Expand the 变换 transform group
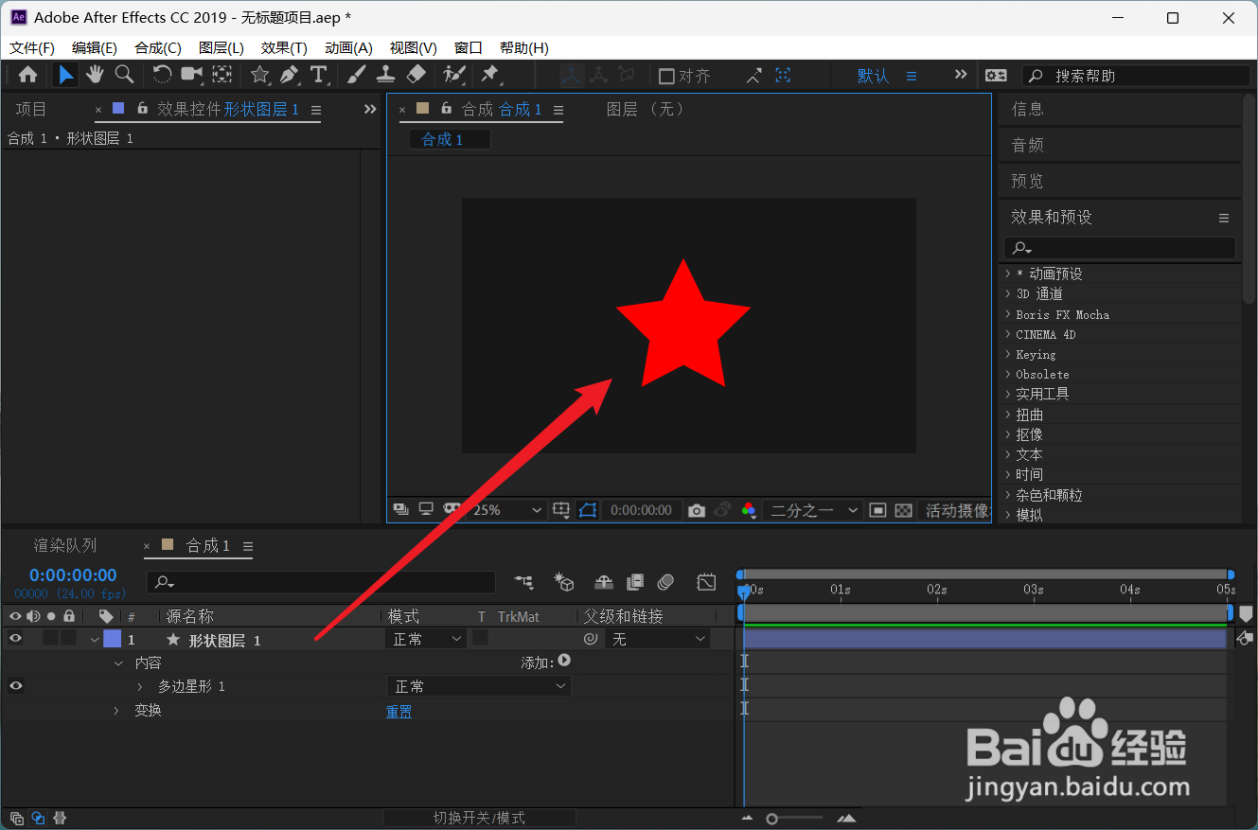The height and width of the screenshot is (830, 1258). [x=116, y=710]
